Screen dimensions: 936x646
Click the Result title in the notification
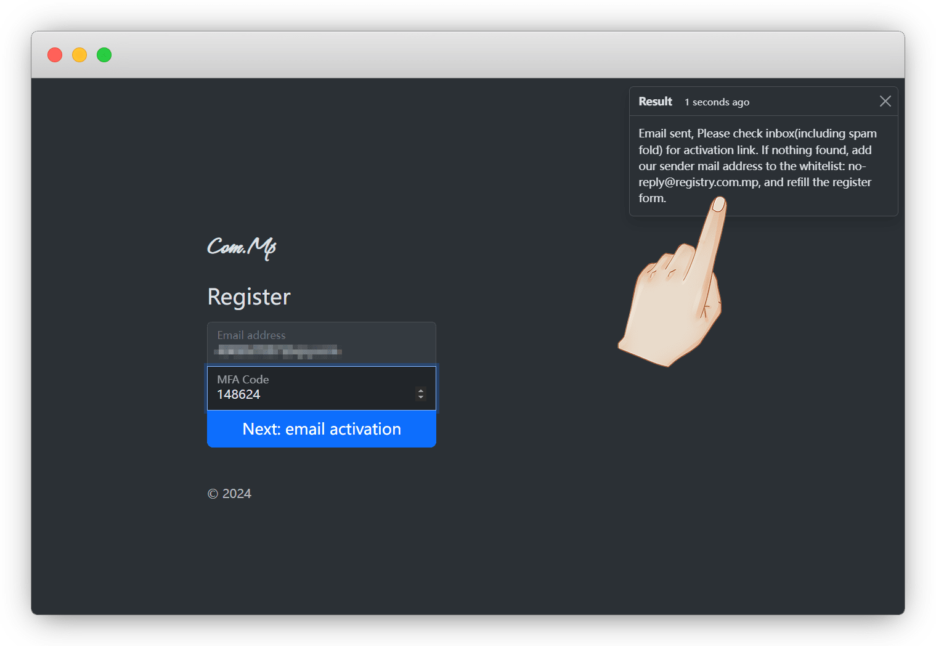(655, 102)
